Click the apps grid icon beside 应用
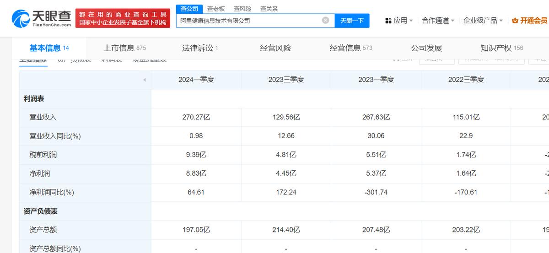This screenshot has height=253, width=549. [x=388, y=21]
